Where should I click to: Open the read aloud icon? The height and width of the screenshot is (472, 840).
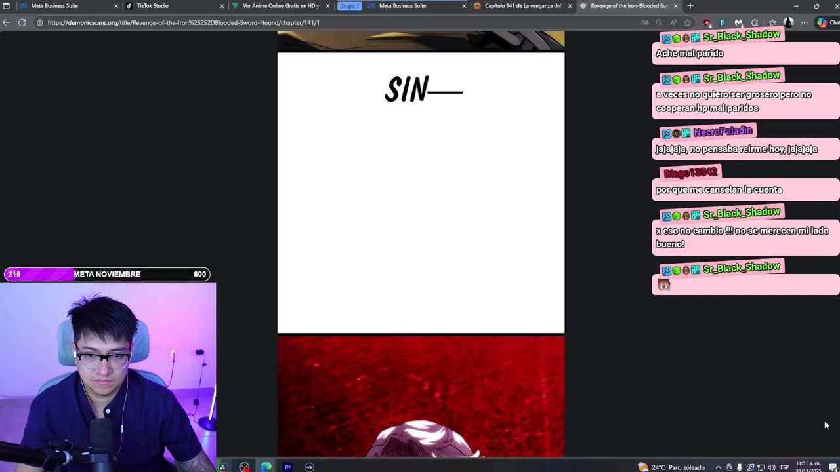tap(673, 22)
